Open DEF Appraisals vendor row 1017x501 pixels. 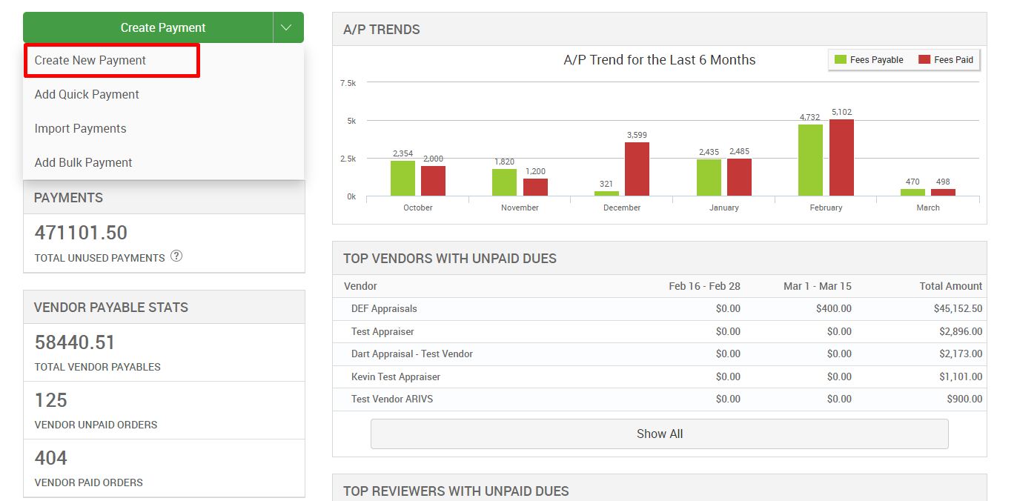(x=384, y=309)
